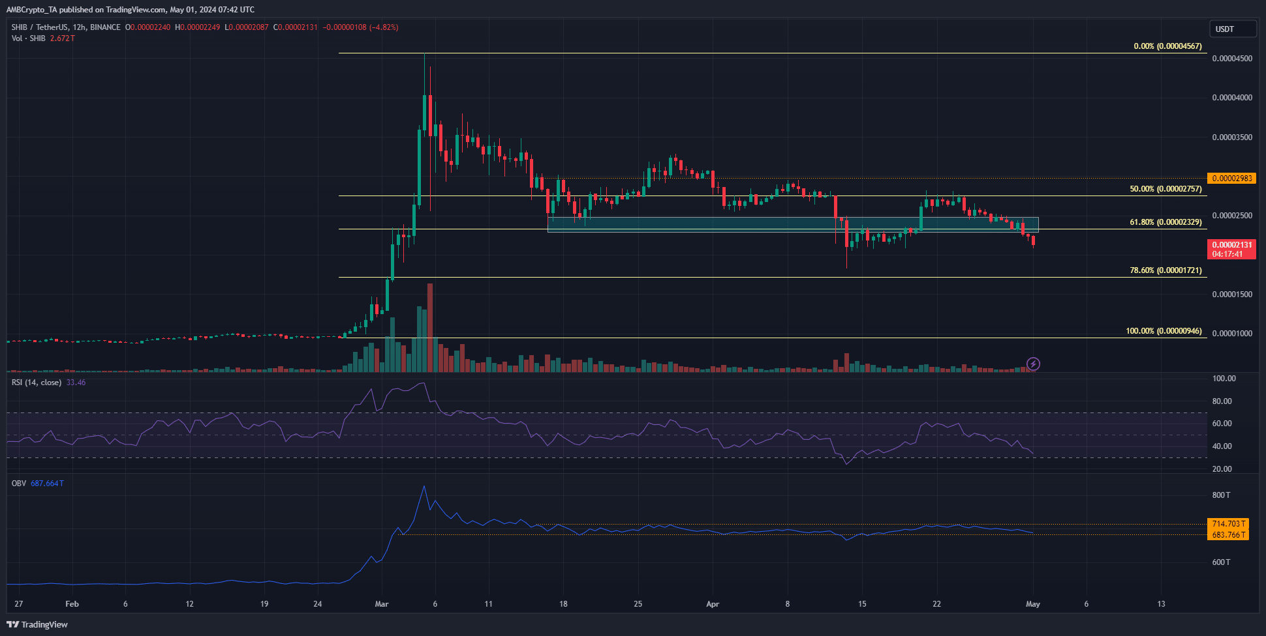Click the RSI value 33.46
Image resolution: width=1266 pixels, height=636 pixels.
point(76,383)
